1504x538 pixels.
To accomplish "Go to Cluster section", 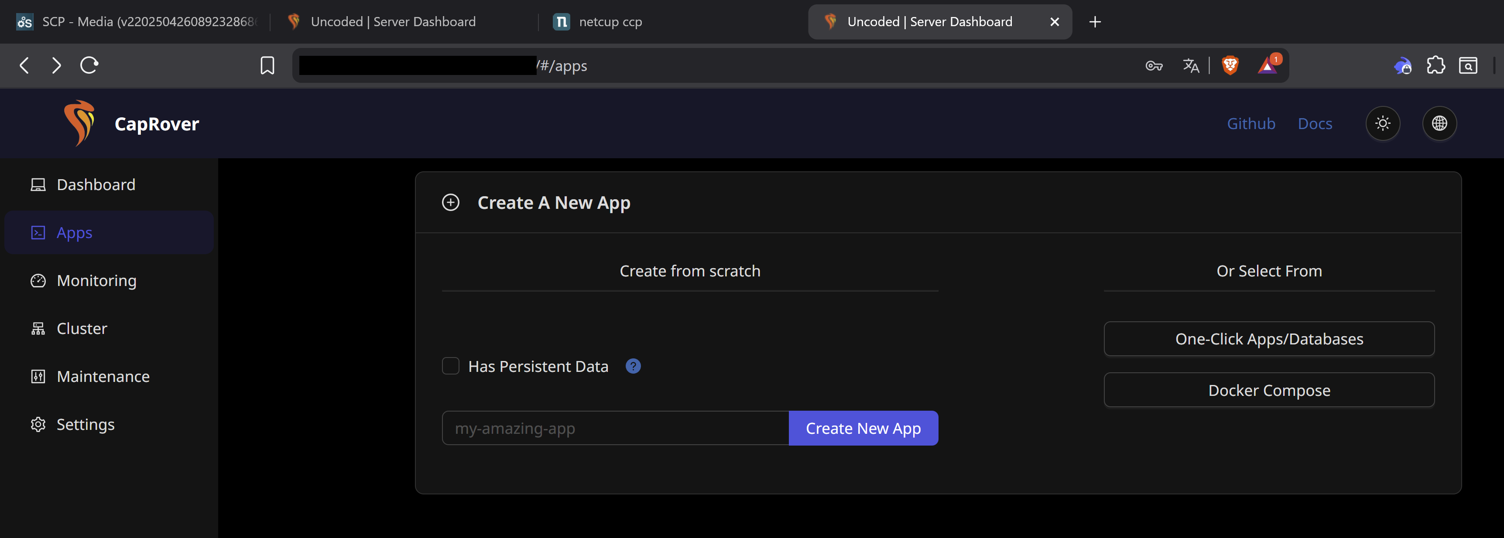I will (x=82, y=329).
